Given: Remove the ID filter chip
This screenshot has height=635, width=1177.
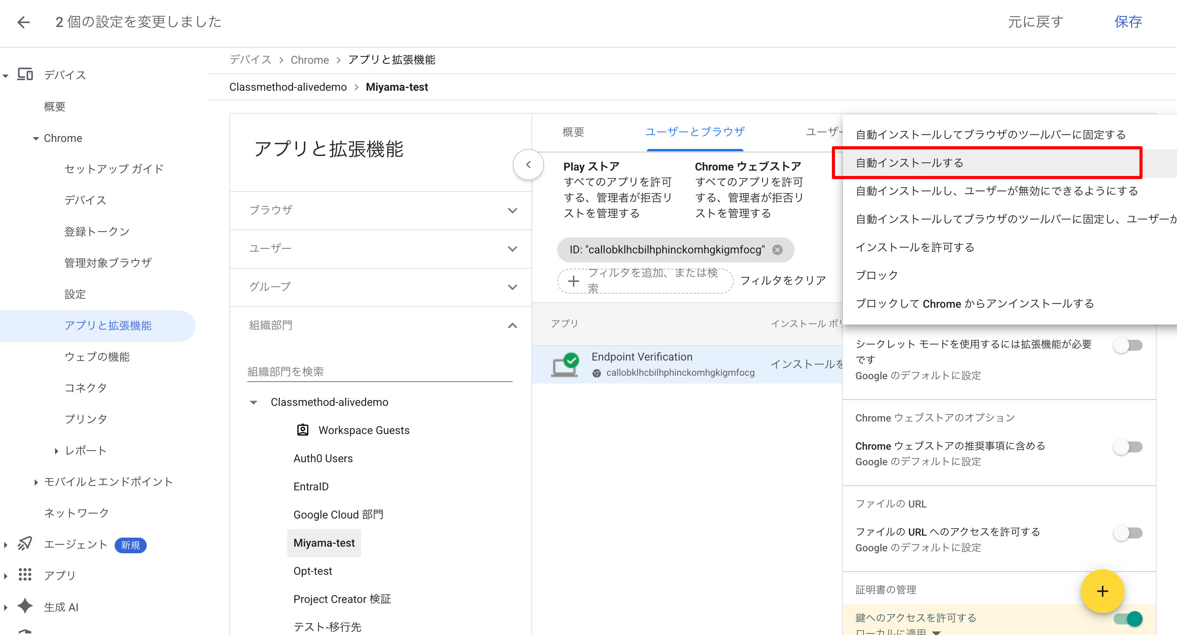Looking at the screenshot, I should (777, 250).
